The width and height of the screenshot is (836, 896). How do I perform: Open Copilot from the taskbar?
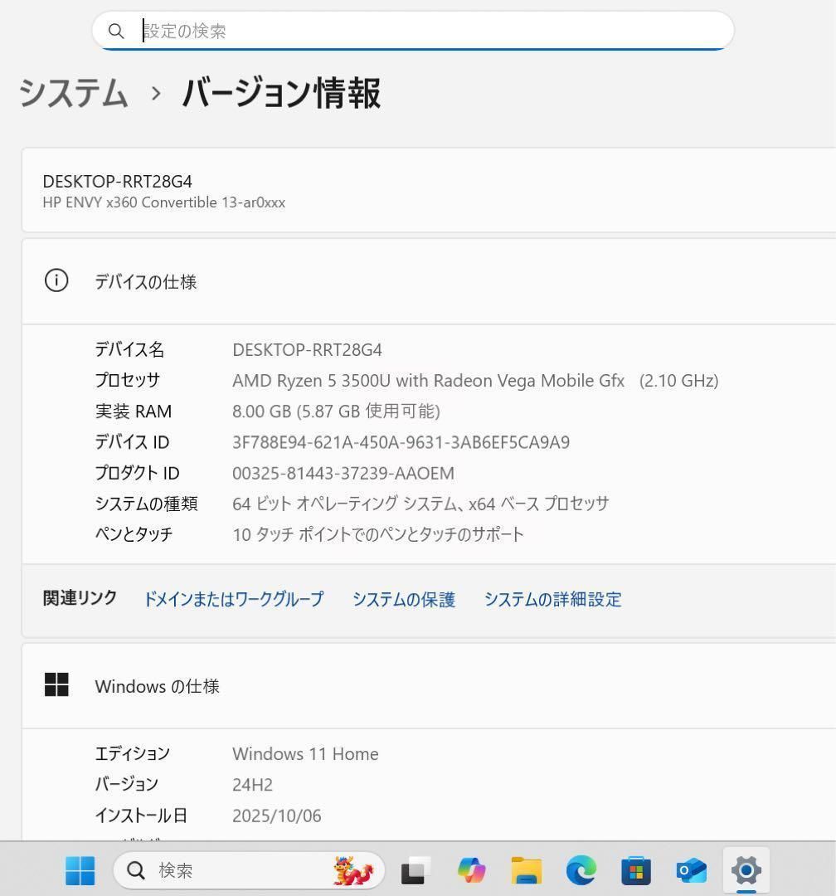[471, 870]
